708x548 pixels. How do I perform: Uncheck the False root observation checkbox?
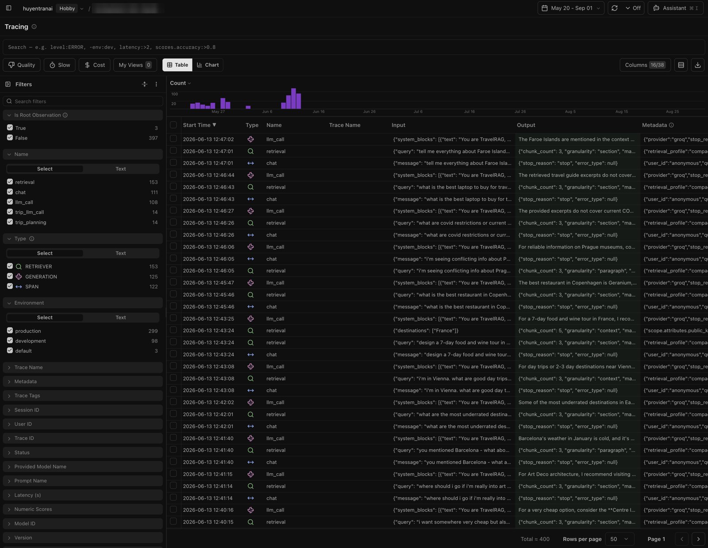(10, 138)
